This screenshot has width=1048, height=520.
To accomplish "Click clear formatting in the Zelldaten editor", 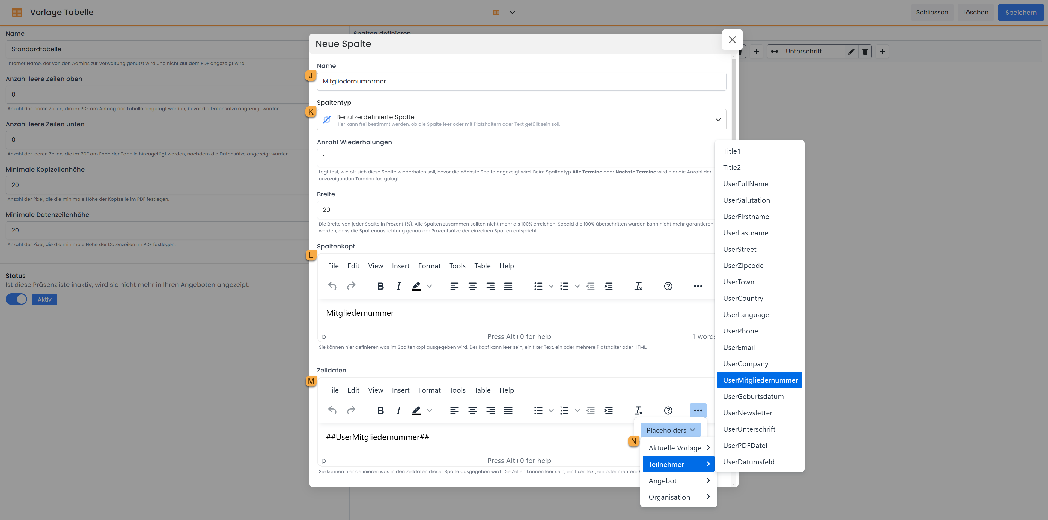I will click(638, 411).
